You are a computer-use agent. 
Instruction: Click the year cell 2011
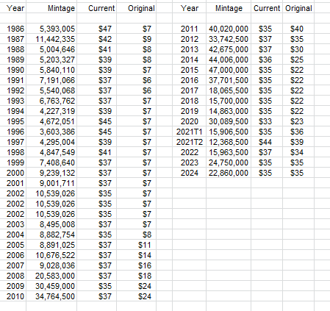click(x=189, y=29)
